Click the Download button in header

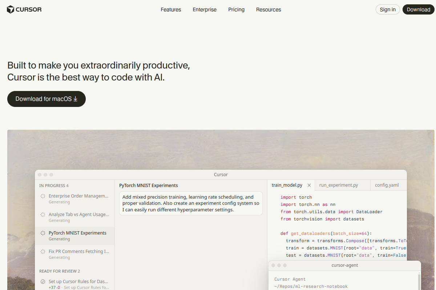click(x=418, y=9)
